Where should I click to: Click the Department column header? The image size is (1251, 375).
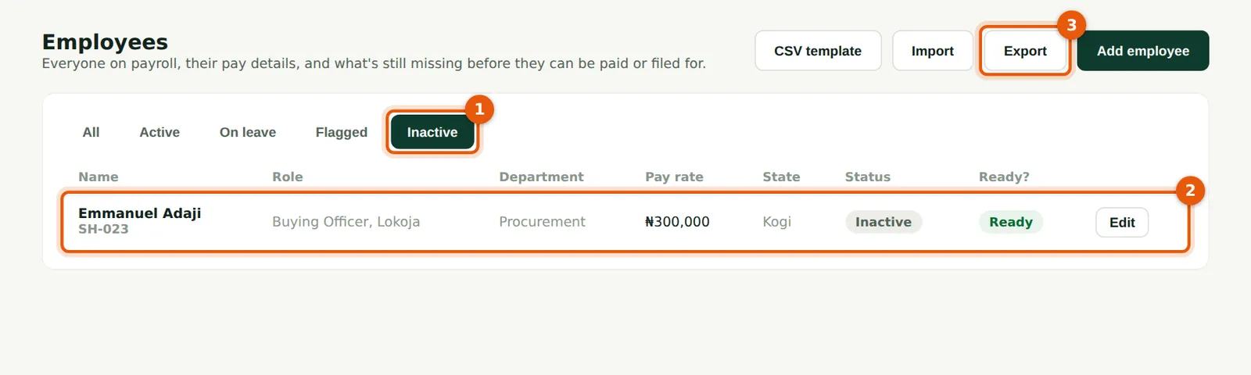[x=541, y=177]
